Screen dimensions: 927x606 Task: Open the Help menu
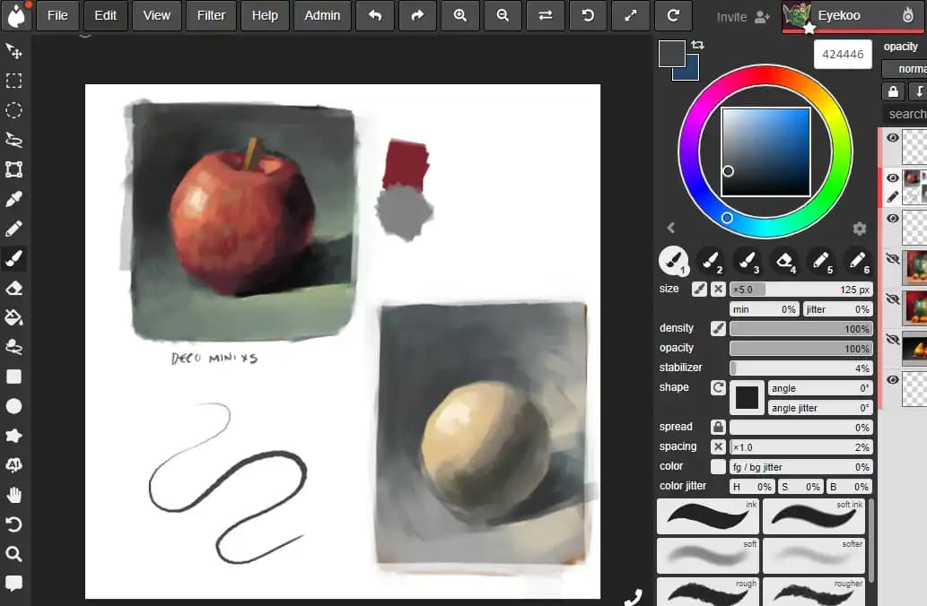265,15
